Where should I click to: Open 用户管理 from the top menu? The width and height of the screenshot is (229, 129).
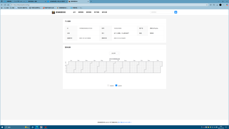click(96, 12)
